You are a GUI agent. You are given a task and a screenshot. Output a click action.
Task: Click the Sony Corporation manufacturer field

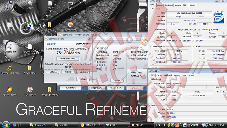[x=197, y=83]
